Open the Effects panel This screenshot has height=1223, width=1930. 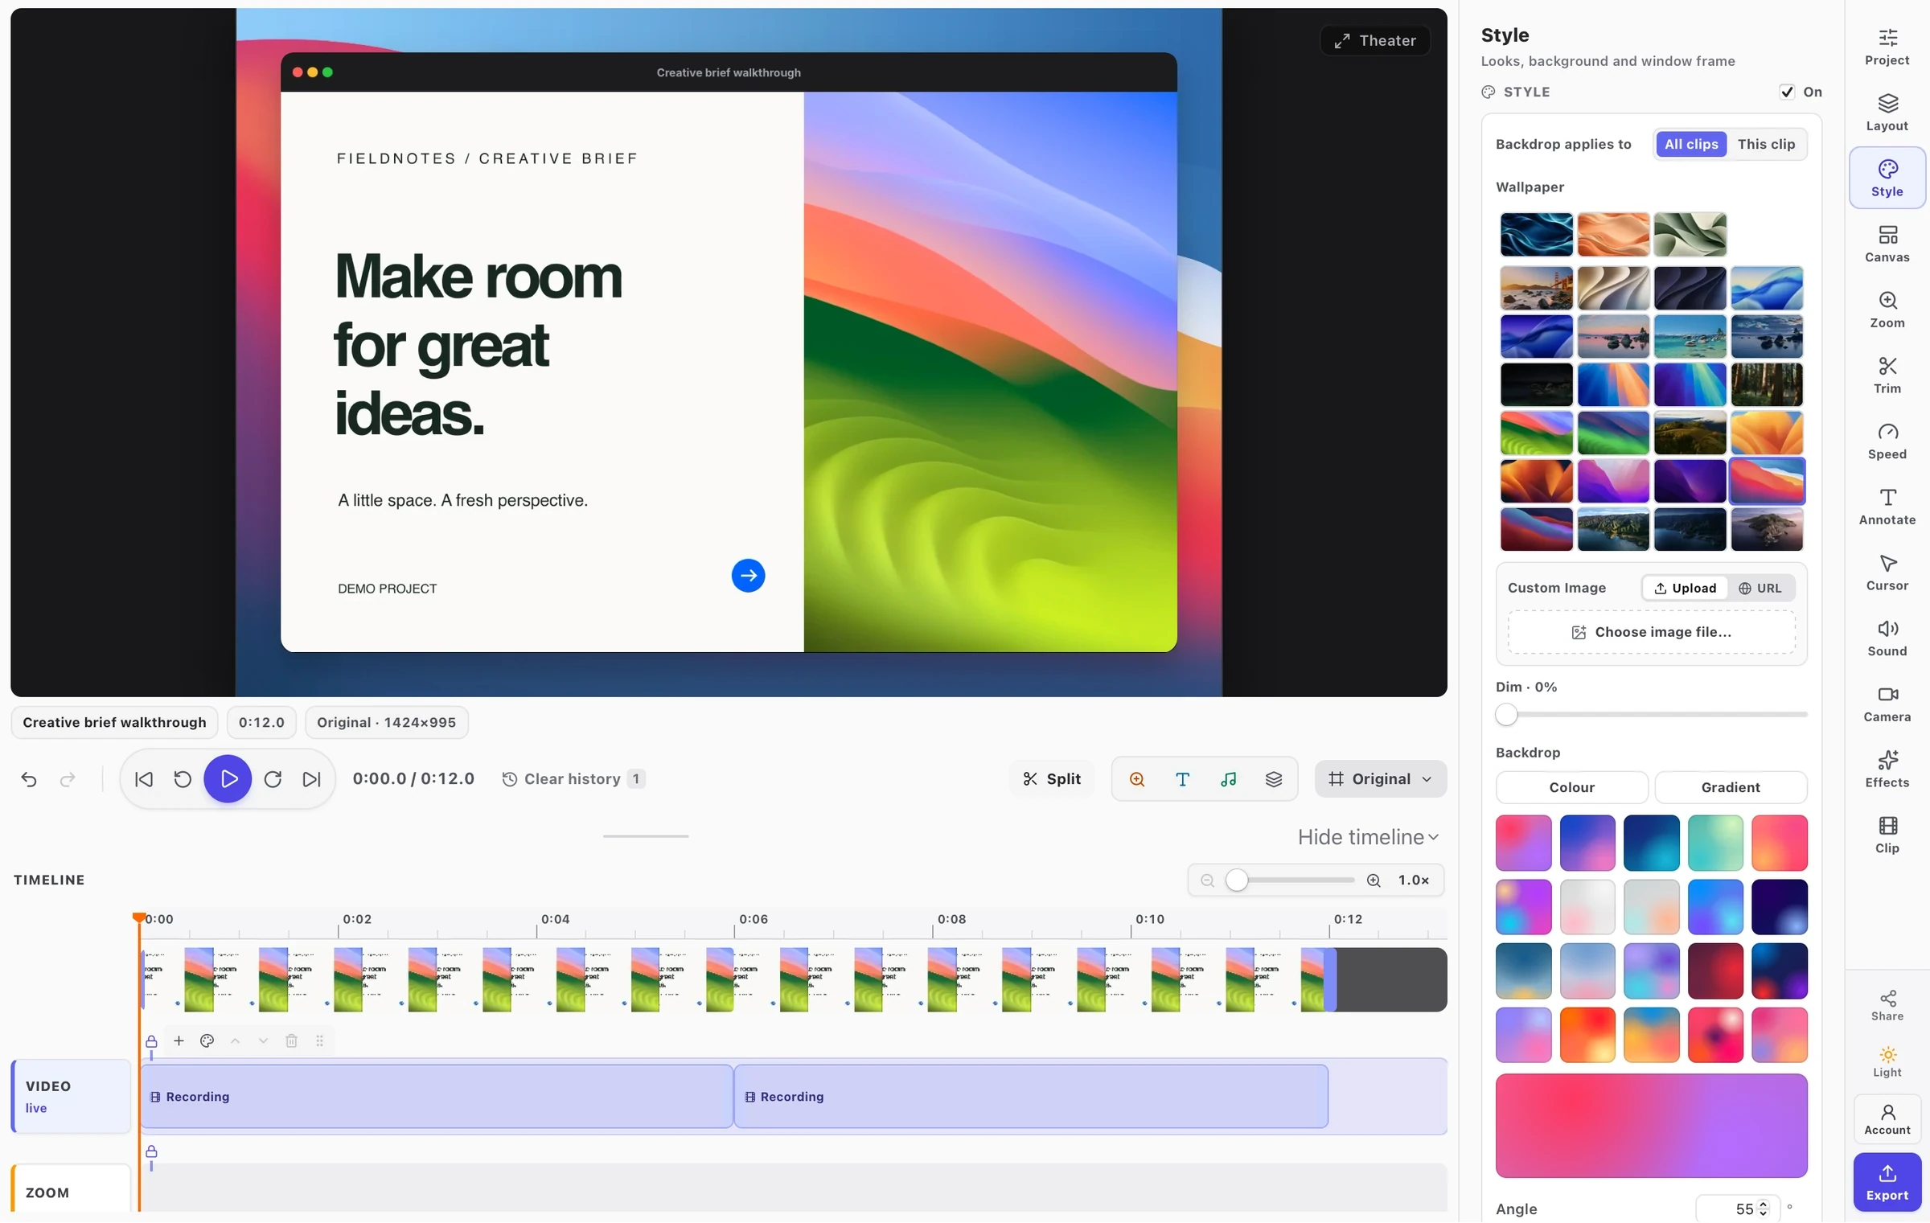tap(1887, 770)
